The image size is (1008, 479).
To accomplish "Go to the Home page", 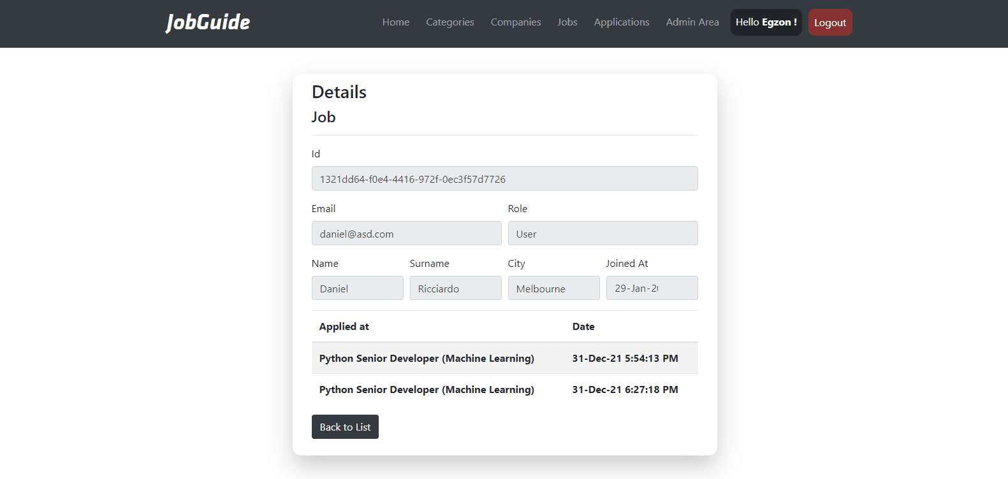I will point(395,22).
